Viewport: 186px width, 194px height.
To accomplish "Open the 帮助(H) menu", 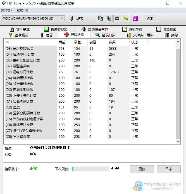I will pos(22,10).
